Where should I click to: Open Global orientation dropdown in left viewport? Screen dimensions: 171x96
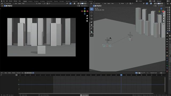point(40,3)
